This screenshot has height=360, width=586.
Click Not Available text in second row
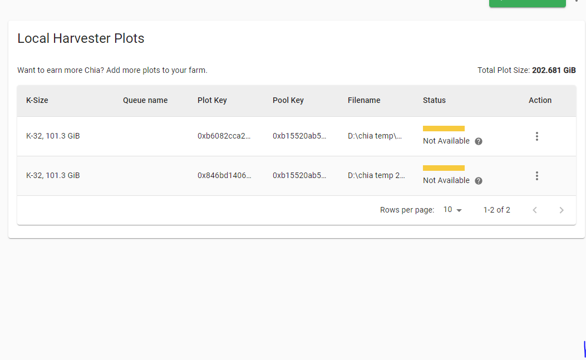coord(446,180)
